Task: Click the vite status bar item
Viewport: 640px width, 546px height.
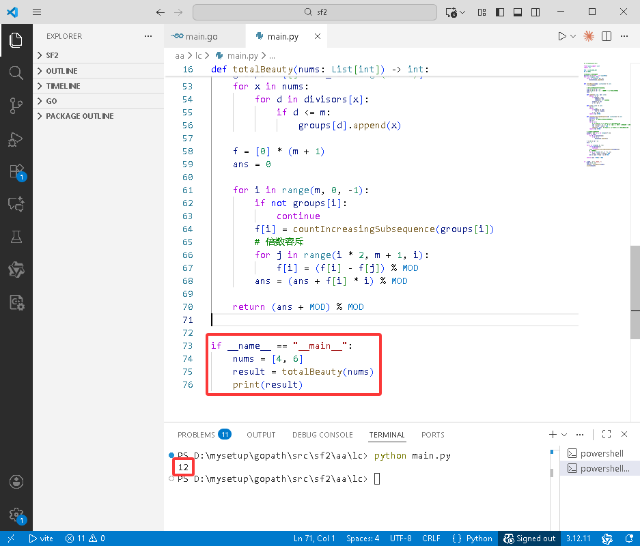Action: pos(41,538)
